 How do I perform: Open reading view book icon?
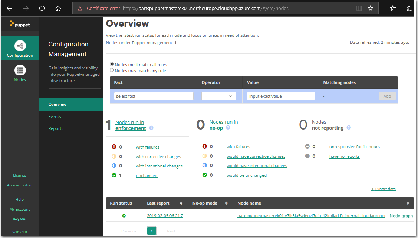[x=359, y=8]
